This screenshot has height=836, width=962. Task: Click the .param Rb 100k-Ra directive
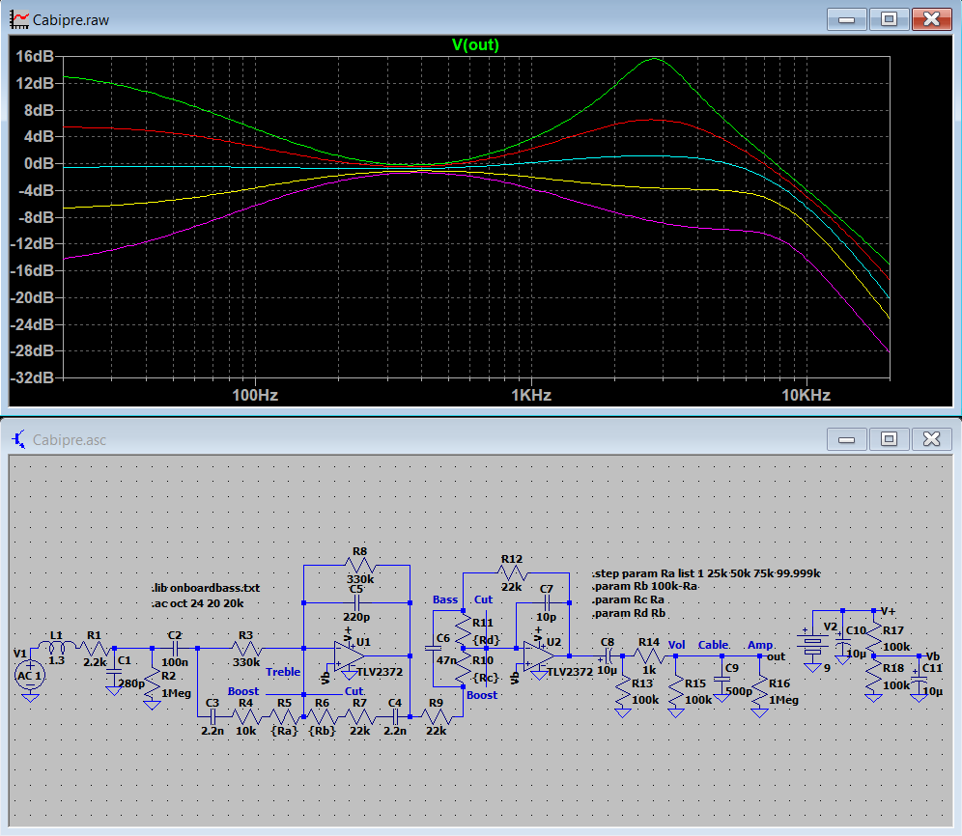[x=645, y=586]
